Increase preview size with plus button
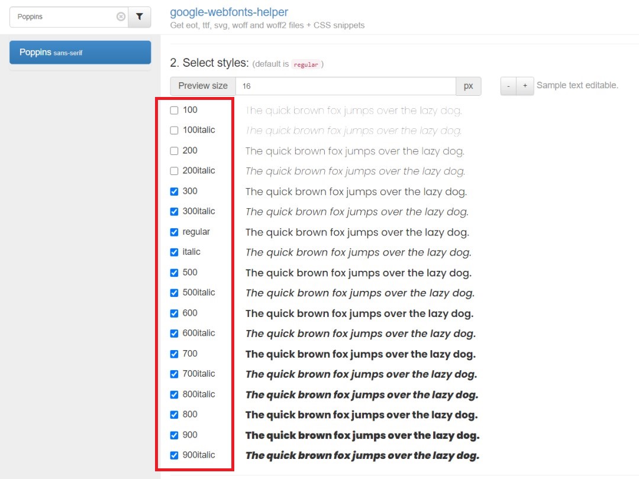 click(x=525, y=86)
